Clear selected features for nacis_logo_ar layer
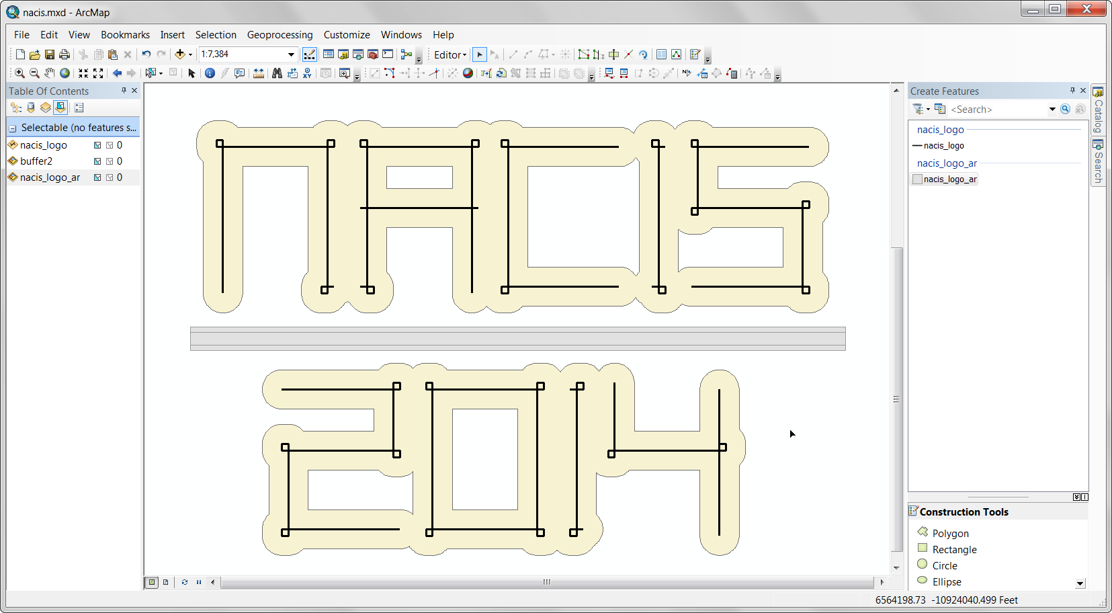This screenshot has height=613, width=1112. point(110,177)
